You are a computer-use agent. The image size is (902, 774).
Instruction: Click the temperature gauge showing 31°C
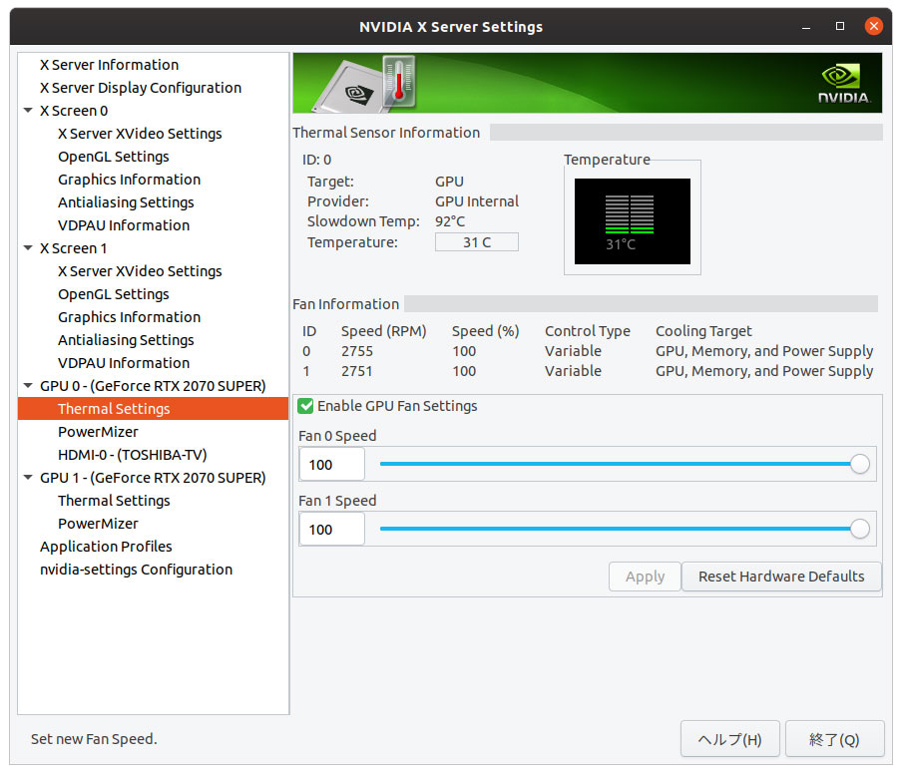point(633,221)
